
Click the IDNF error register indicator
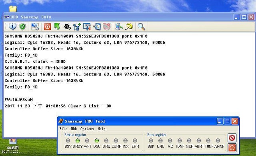(x=180, y=140)
